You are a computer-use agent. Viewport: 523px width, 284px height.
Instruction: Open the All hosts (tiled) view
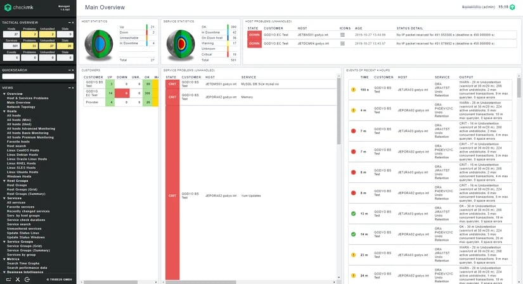coord(19,124)
